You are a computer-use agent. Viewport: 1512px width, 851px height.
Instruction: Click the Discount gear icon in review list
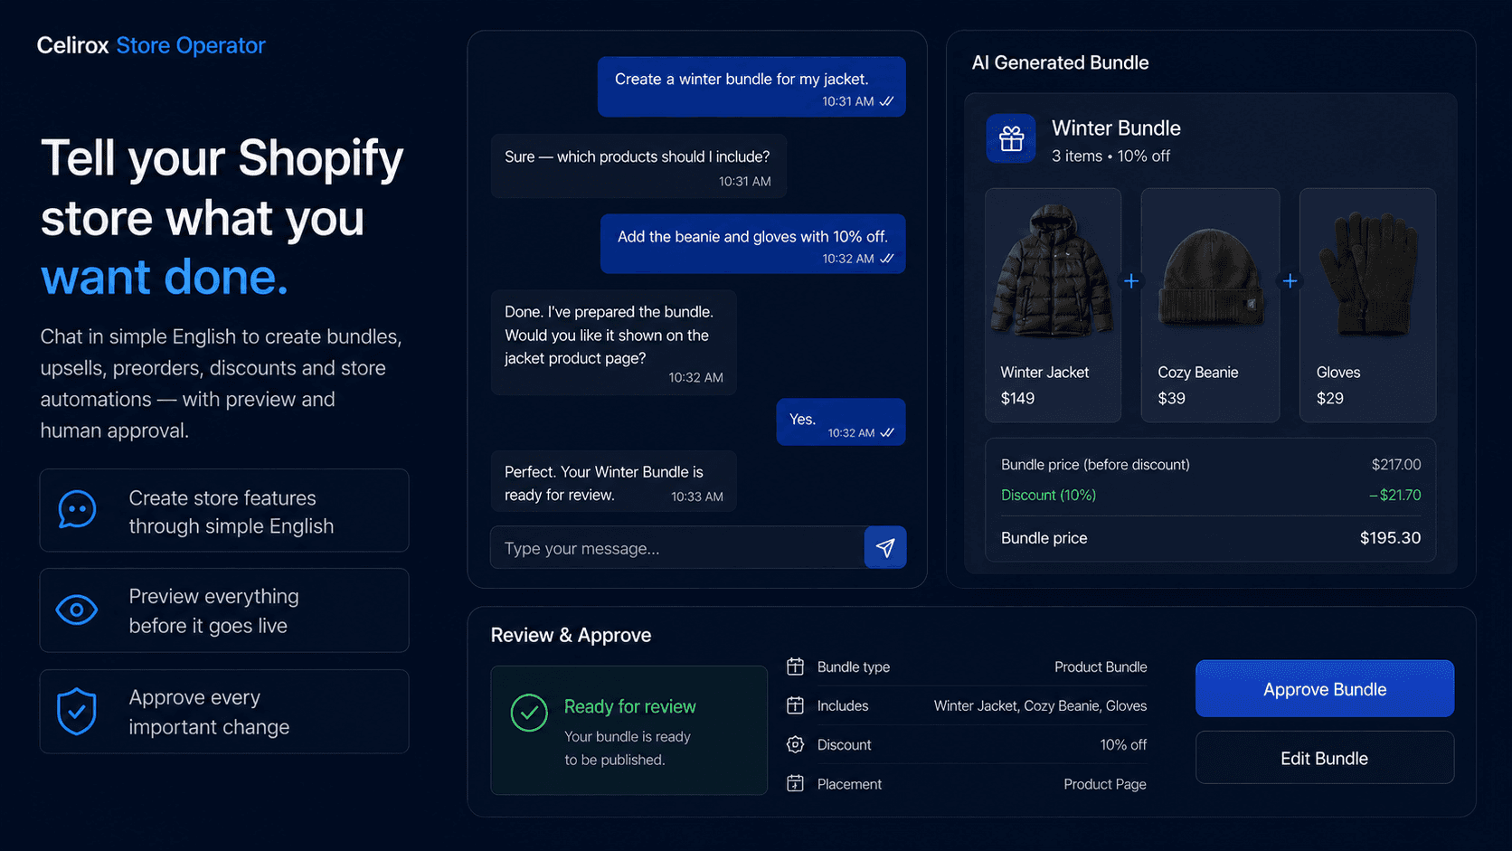tap(795, 744)
